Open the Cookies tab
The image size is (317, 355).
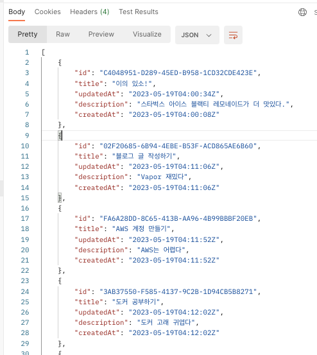(x=47, y=12)
